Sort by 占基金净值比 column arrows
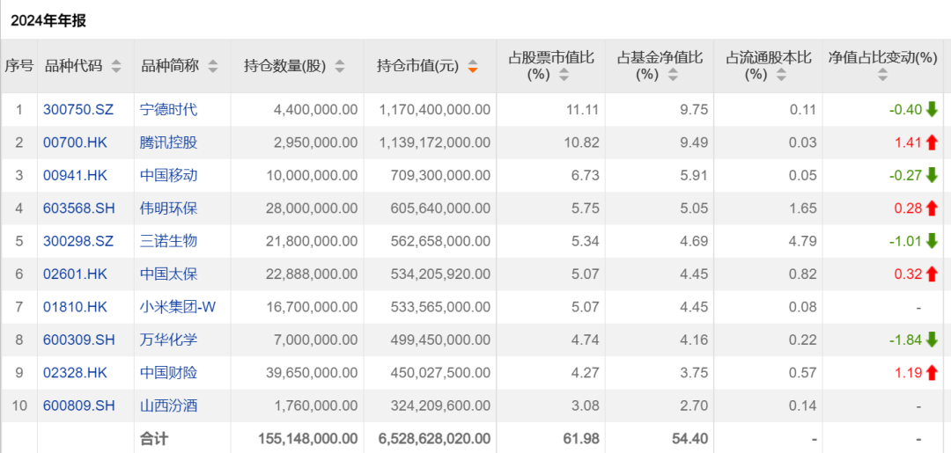 [x=673, y=75]
